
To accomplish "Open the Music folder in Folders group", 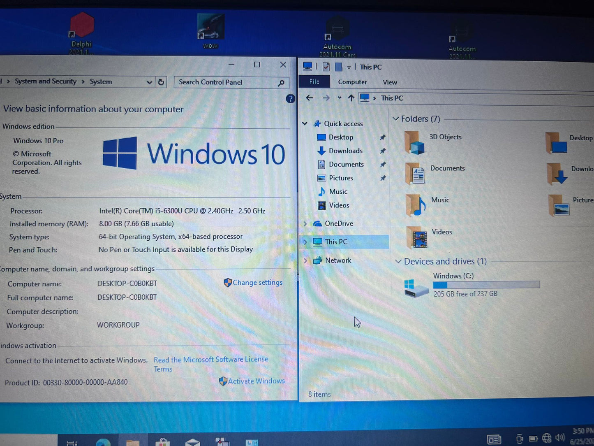I will tap(427, 205).
